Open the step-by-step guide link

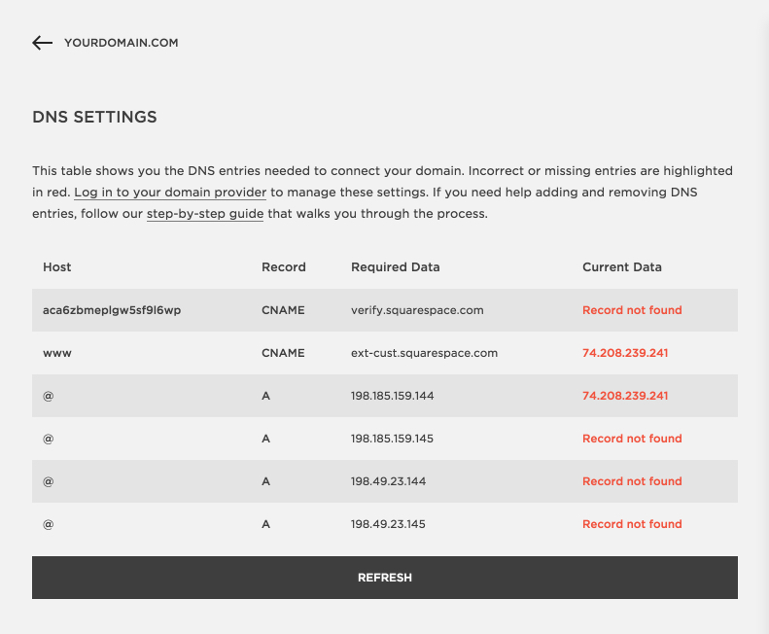(205, 213)
